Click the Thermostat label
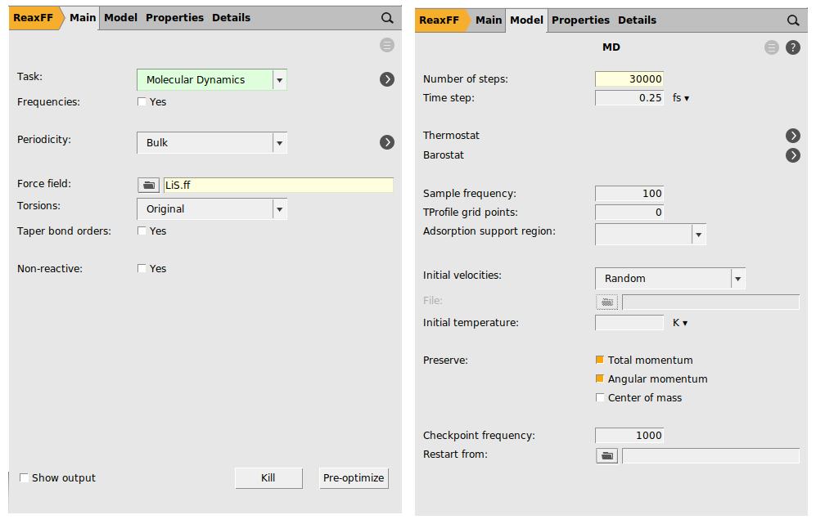The width and height of the screenshot is (816, 524). point(451,136)
